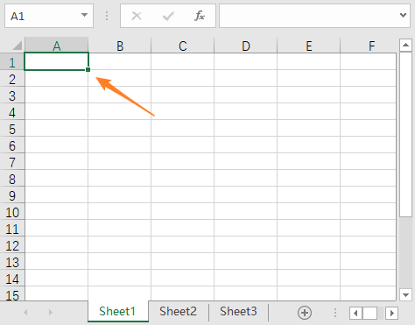Expand the formula bar chevron
The width and height of the screenshot is (415, 325).
pos(404,15)
